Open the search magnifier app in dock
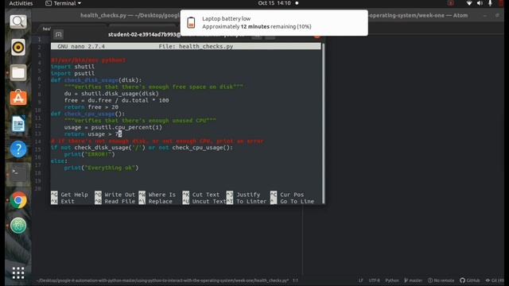Image resolution: width=509 pixels, height=286 pixels. coord(18,21)
